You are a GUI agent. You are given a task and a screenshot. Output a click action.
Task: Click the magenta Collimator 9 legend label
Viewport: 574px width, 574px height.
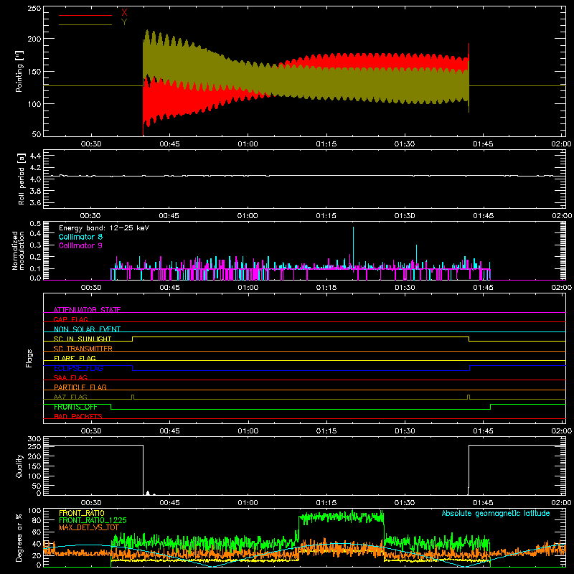tap(80, 245)
